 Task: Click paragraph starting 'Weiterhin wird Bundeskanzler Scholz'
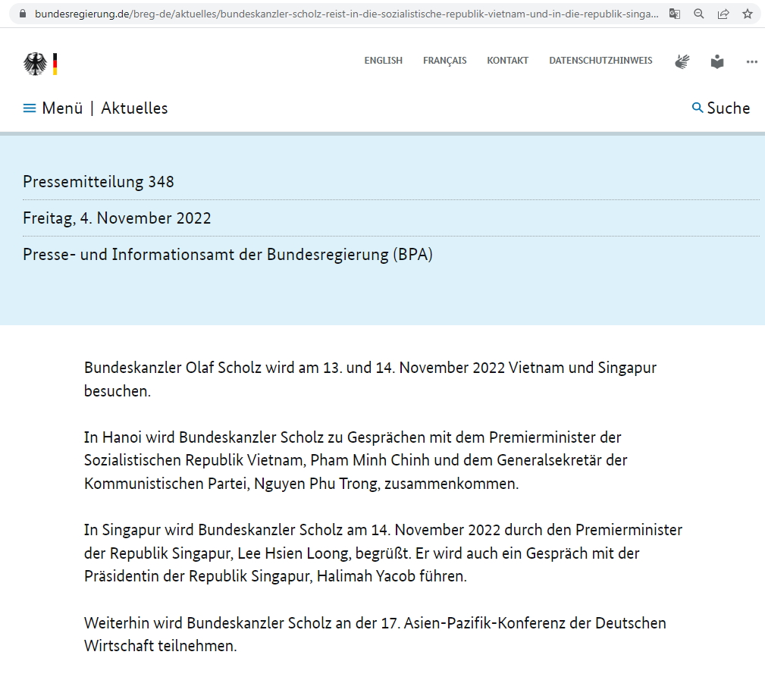[375, 635]
